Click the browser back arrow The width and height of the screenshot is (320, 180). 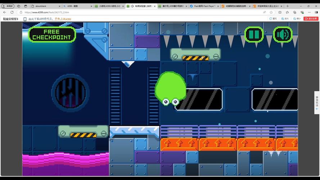tap(5, 12)
